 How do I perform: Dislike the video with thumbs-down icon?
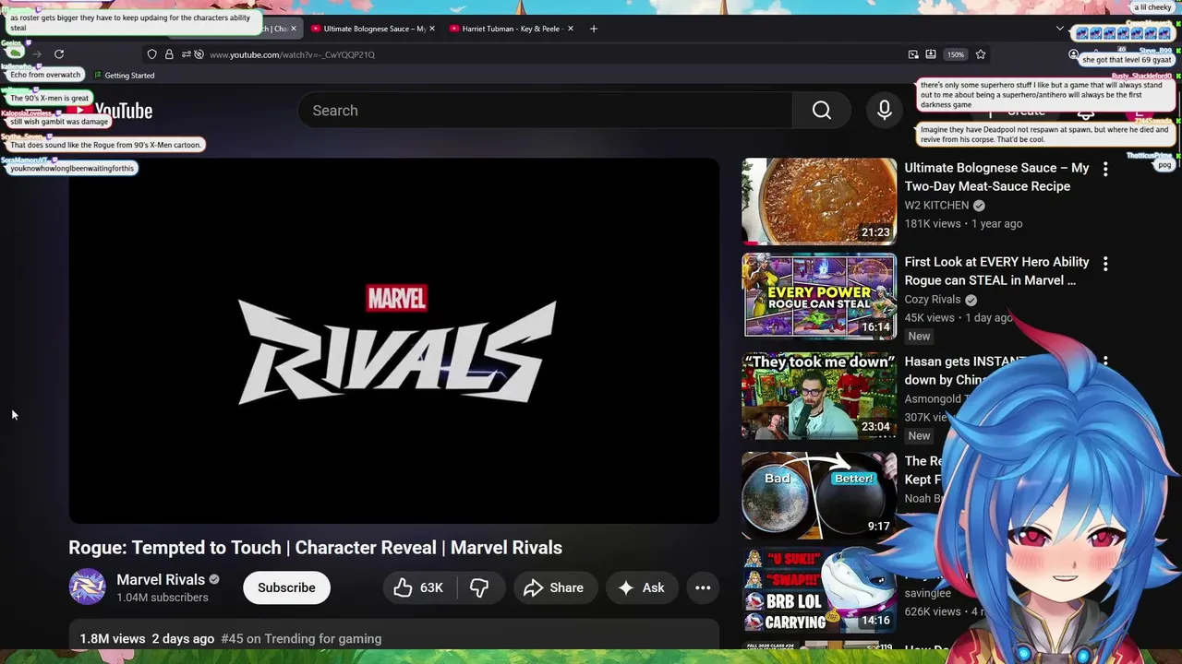click(479, 587)
